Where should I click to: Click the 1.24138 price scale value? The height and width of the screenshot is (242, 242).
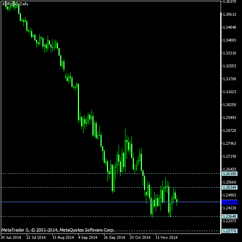click(x=229, y=208)
